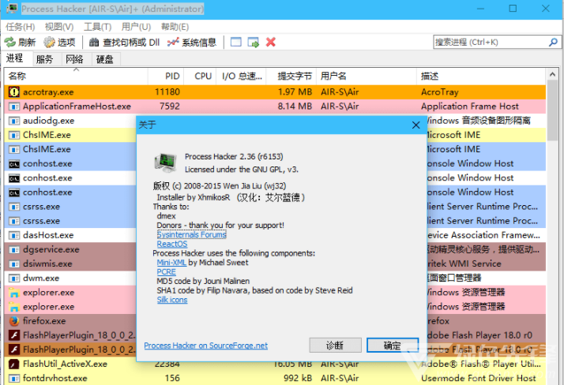Click the dwm.exe process icon
Image resolution: width=564 pixels, height=385 pixels.
[x=14, y=278]
